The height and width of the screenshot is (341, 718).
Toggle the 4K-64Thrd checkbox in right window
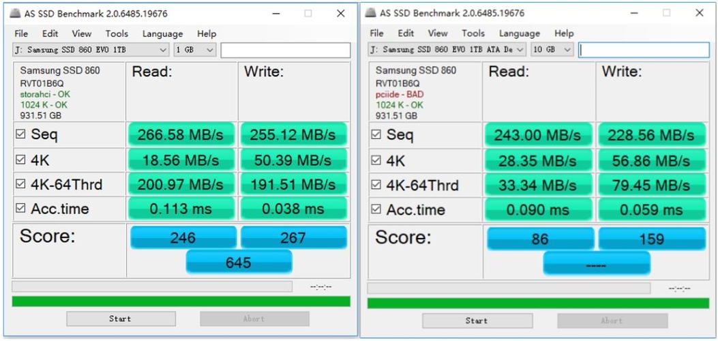tap(376, 185)
